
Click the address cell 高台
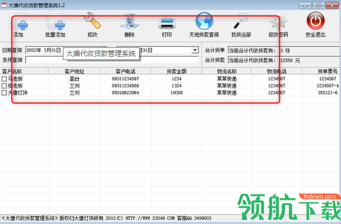point(74,79)
